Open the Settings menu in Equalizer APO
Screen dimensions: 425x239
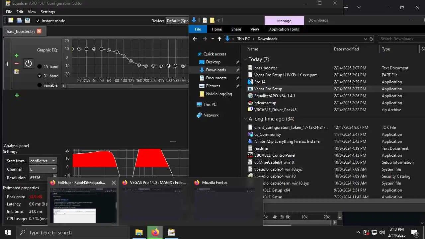[48, 12]
